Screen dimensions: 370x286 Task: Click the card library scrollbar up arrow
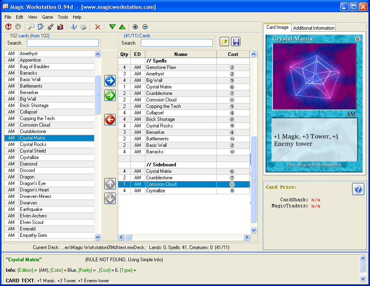[x=98, y=54]
